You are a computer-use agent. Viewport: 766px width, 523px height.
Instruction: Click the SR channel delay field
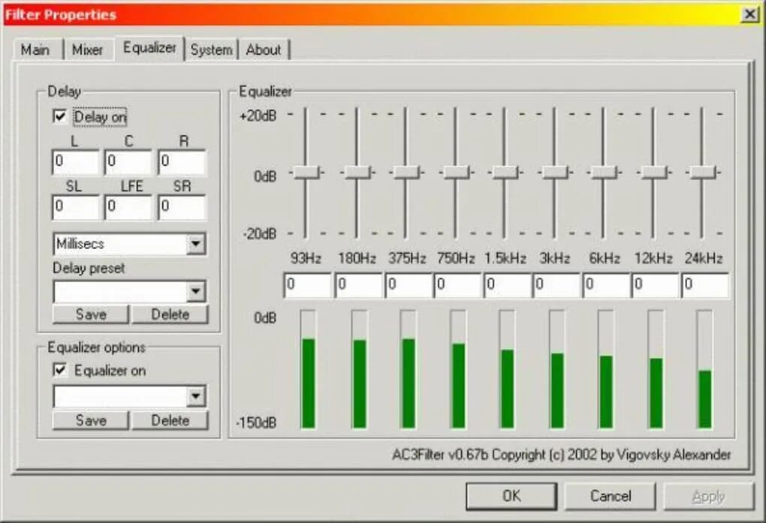coord(182,207)
